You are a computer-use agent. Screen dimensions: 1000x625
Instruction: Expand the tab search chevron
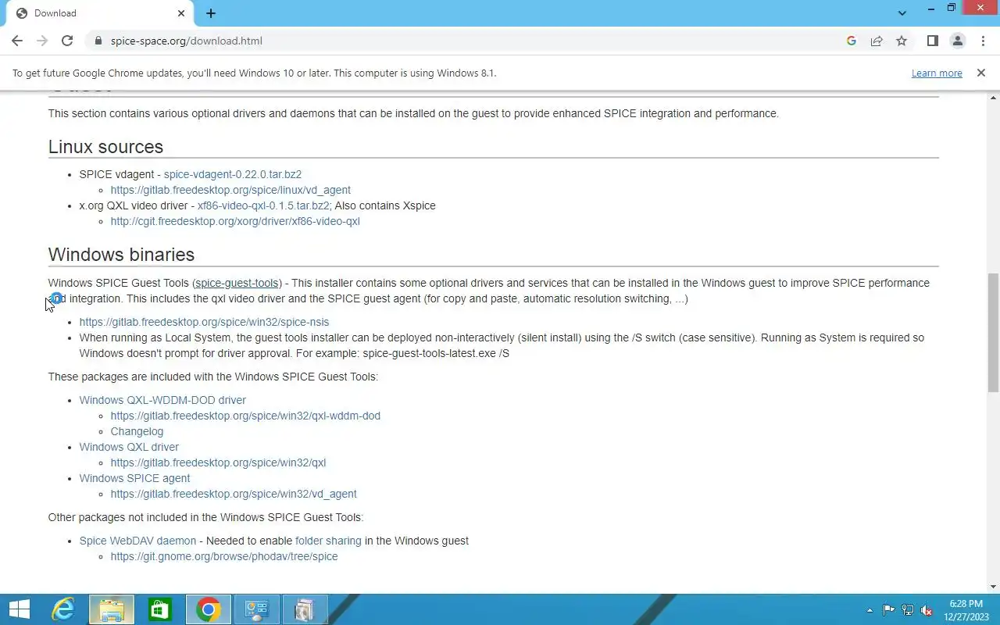point(902,13)
